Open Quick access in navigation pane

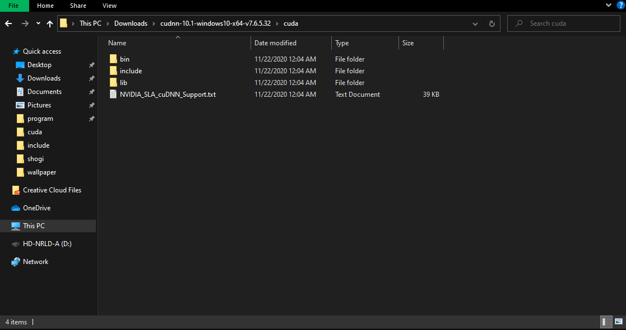tap(42, 51)
